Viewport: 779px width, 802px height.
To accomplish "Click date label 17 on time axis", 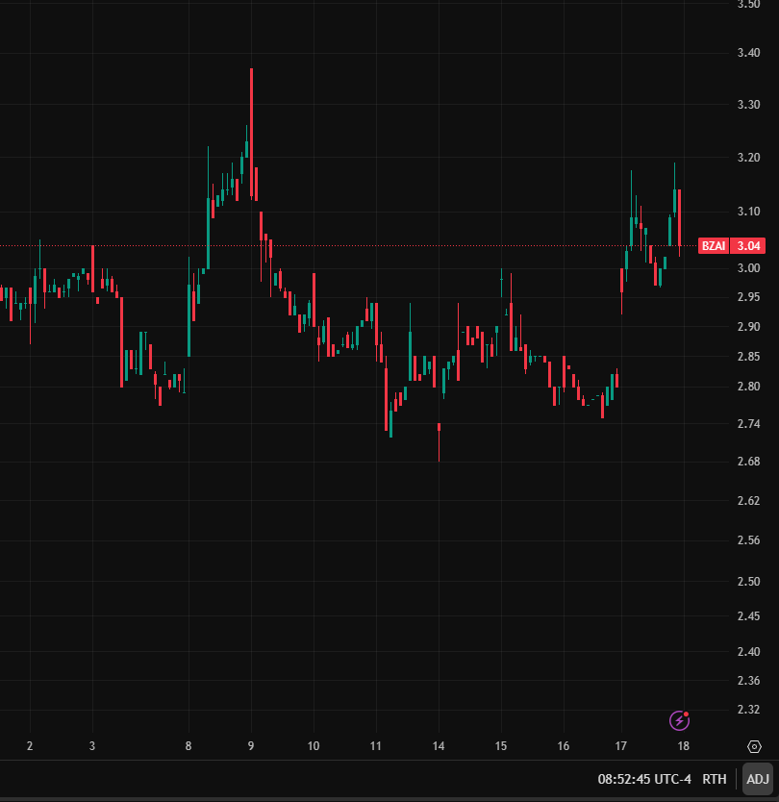I will 621,746.
